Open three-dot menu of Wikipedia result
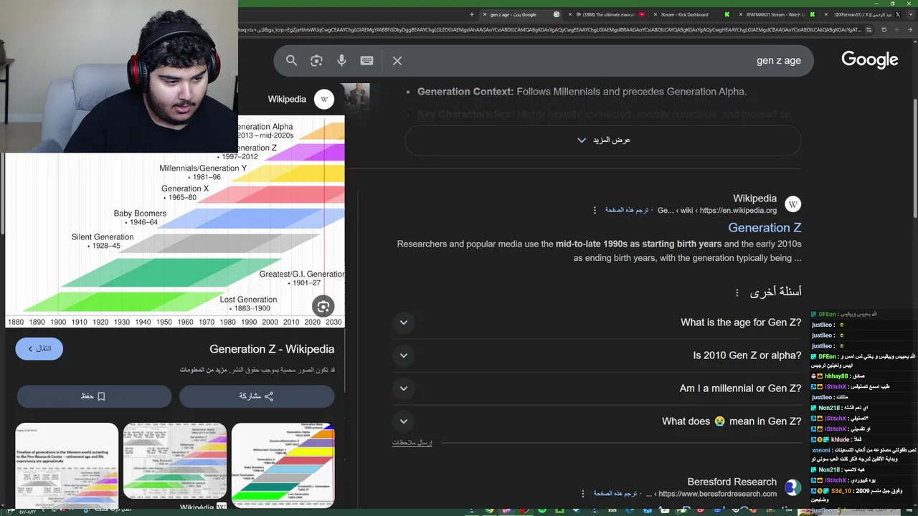This screenshot has height=516, width=918. (595, 210)
